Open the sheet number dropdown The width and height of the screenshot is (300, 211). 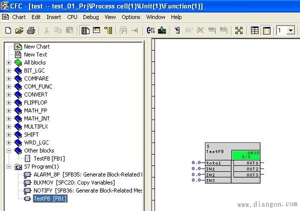click(x=291, y=30)
